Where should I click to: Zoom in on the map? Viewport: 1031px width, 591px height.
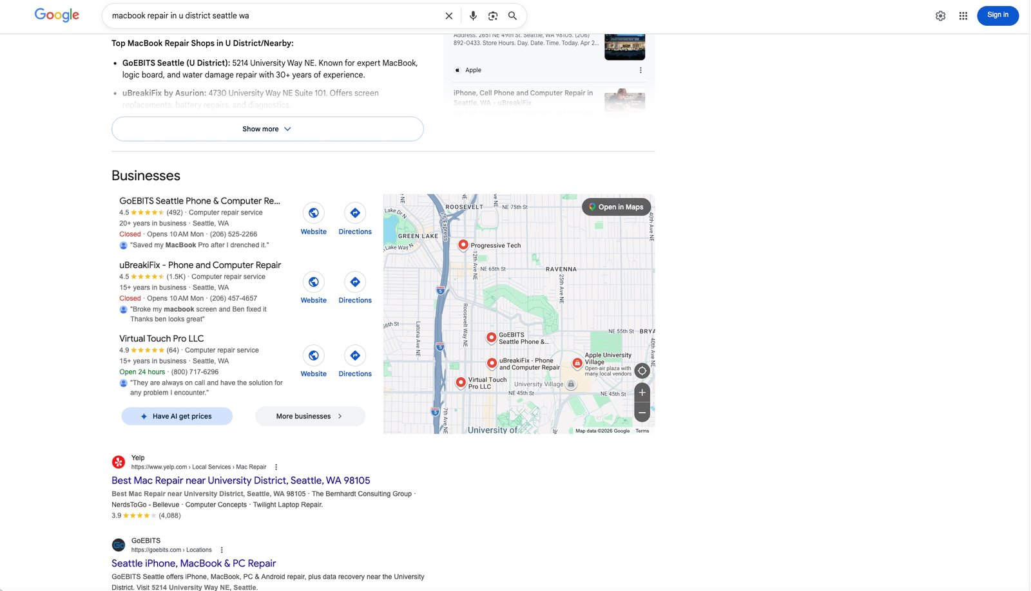(642, 392)
